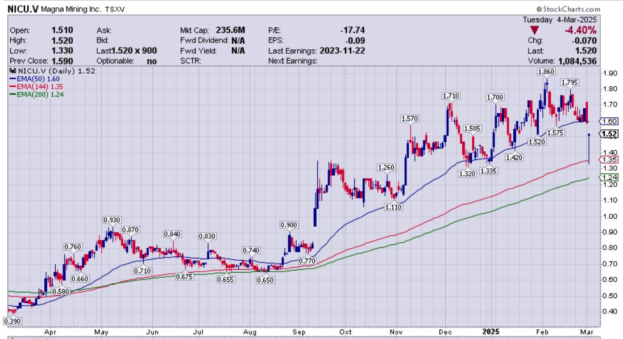Click the 1.700 price label
The image size is (623, 339).
(x=495, y=97)
